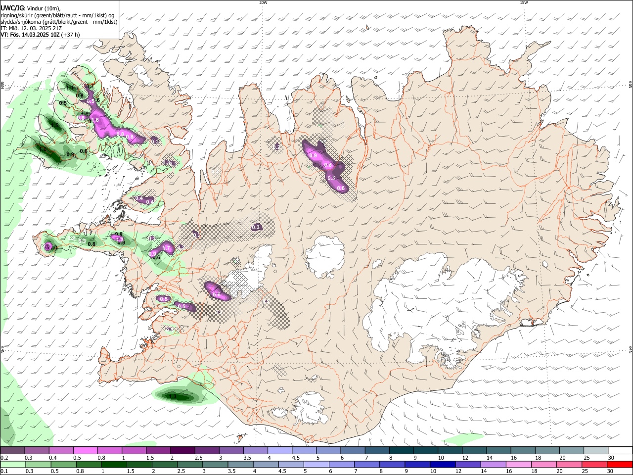Select the snow legend swatch between 8 and 9
633x475 pixels.
point(402,450)
